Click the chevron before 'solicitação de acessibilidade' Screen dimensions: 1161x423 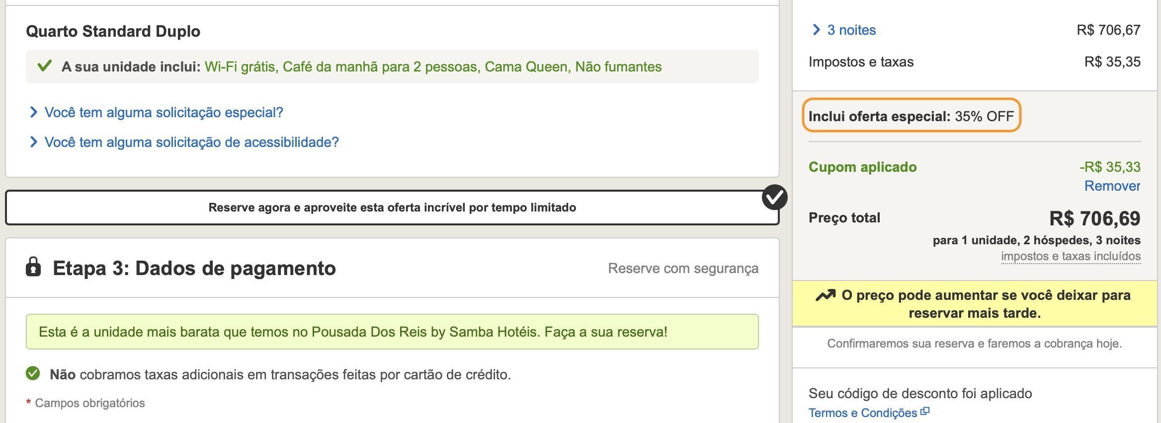(x=33, y=142)
